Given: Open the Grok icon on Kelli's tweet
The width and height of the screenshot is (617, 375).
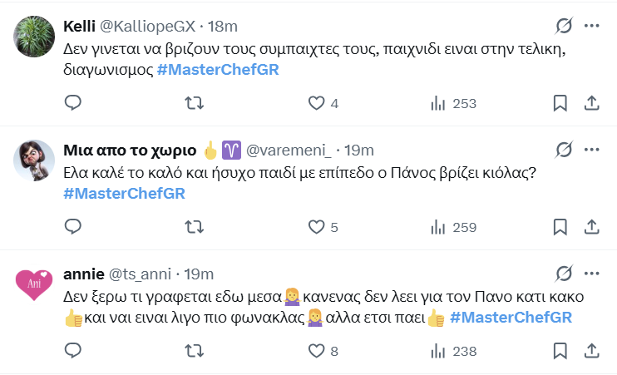Looking at the screenshot, I should pos(563,25).
